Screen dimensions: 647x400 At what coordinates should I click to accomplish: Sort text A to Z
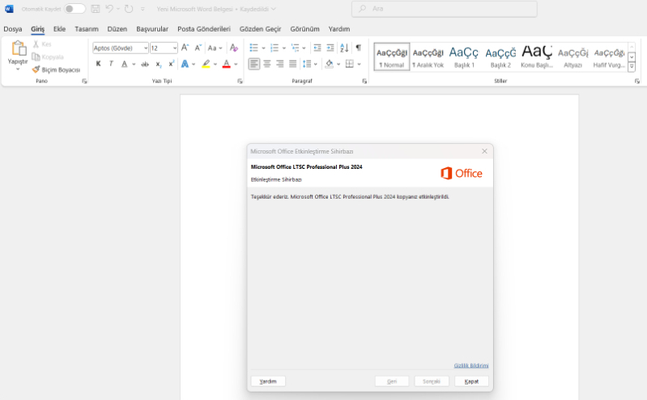pyautogui.click(x=344, y=48)
